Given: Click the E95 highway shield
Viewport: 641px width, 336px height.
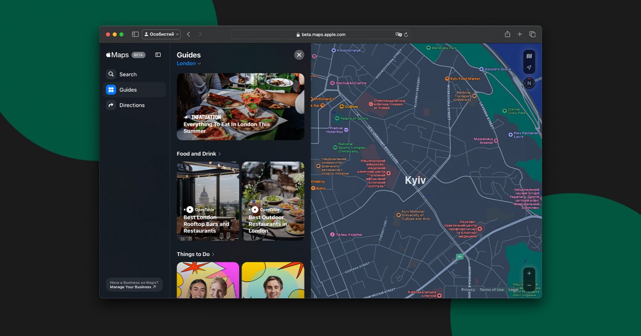Looking at the screenshot, I should pos(459,256).
